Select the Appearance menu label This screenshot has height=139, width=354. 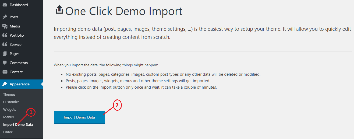tap(20, 84)
